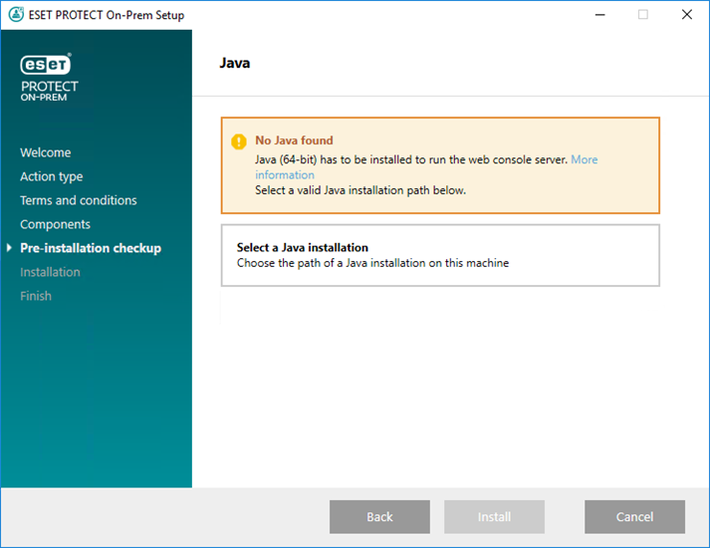Open the More information link
The height and width of the screenshot is (548, 710).
[584, 159]
